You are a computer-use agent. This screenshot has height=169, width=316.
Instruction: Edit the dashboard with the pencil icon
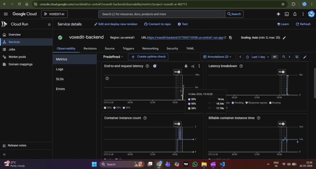coord(305,57)
